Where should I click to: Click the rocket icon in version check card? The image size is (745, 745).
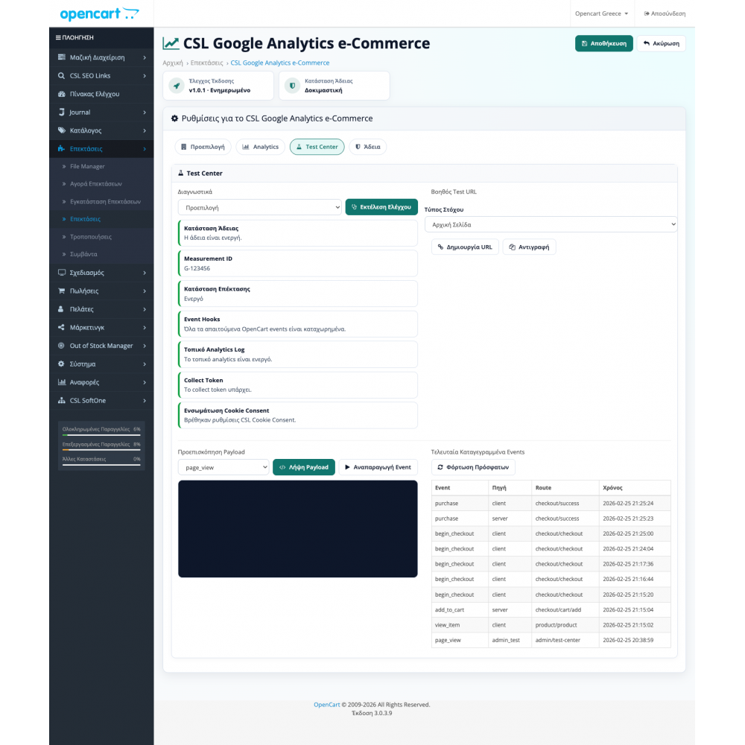[177, 86]
